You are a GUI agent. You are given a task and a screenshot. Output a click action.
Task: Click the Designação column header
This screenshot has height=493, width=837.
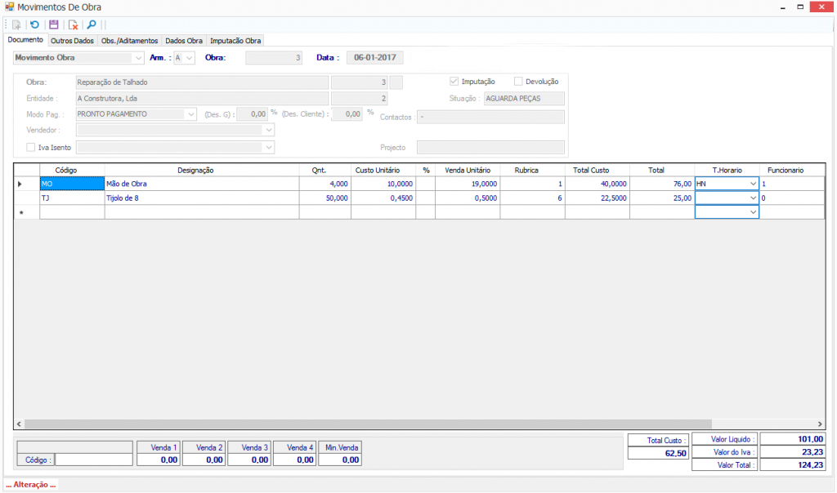(202, 170)
